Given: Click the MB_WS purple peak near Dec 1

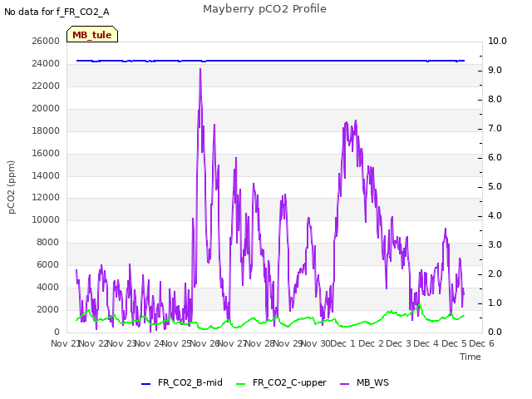Looking at the screenshot, I should (x=356, y=121).
